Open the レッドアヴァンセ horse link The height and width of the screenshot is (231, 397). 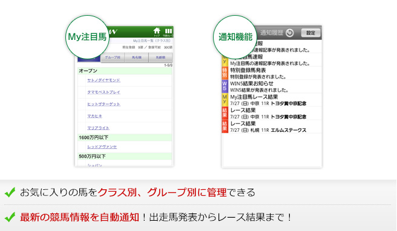point(102,147)
